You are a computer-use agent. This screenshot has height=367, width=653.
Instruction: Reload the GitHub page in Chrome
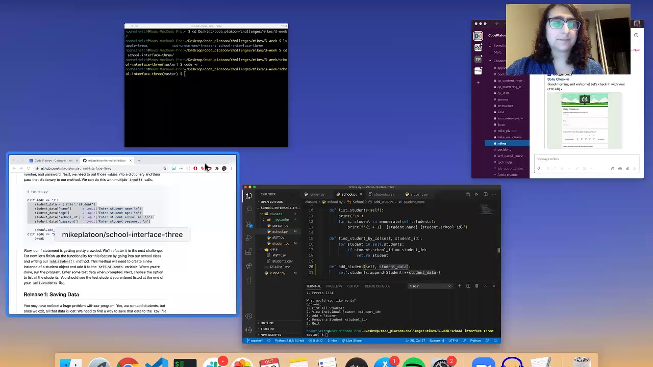[x=29, y=168]
